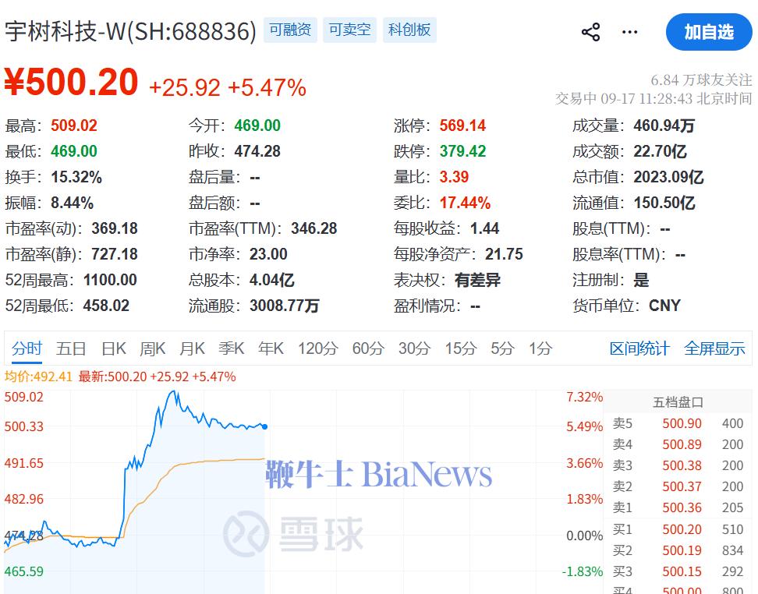Click the 五档盘口 header
The width and height of the screenshot is (758, 594).
(x=678, y=402)
